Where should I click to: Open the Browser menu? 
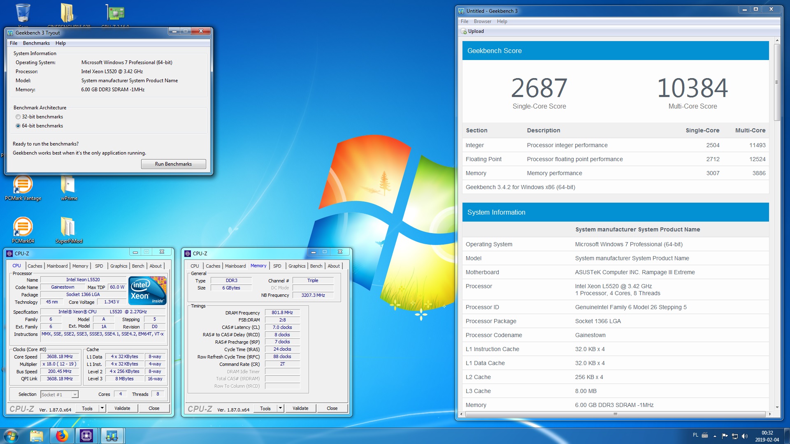point(482,21)
